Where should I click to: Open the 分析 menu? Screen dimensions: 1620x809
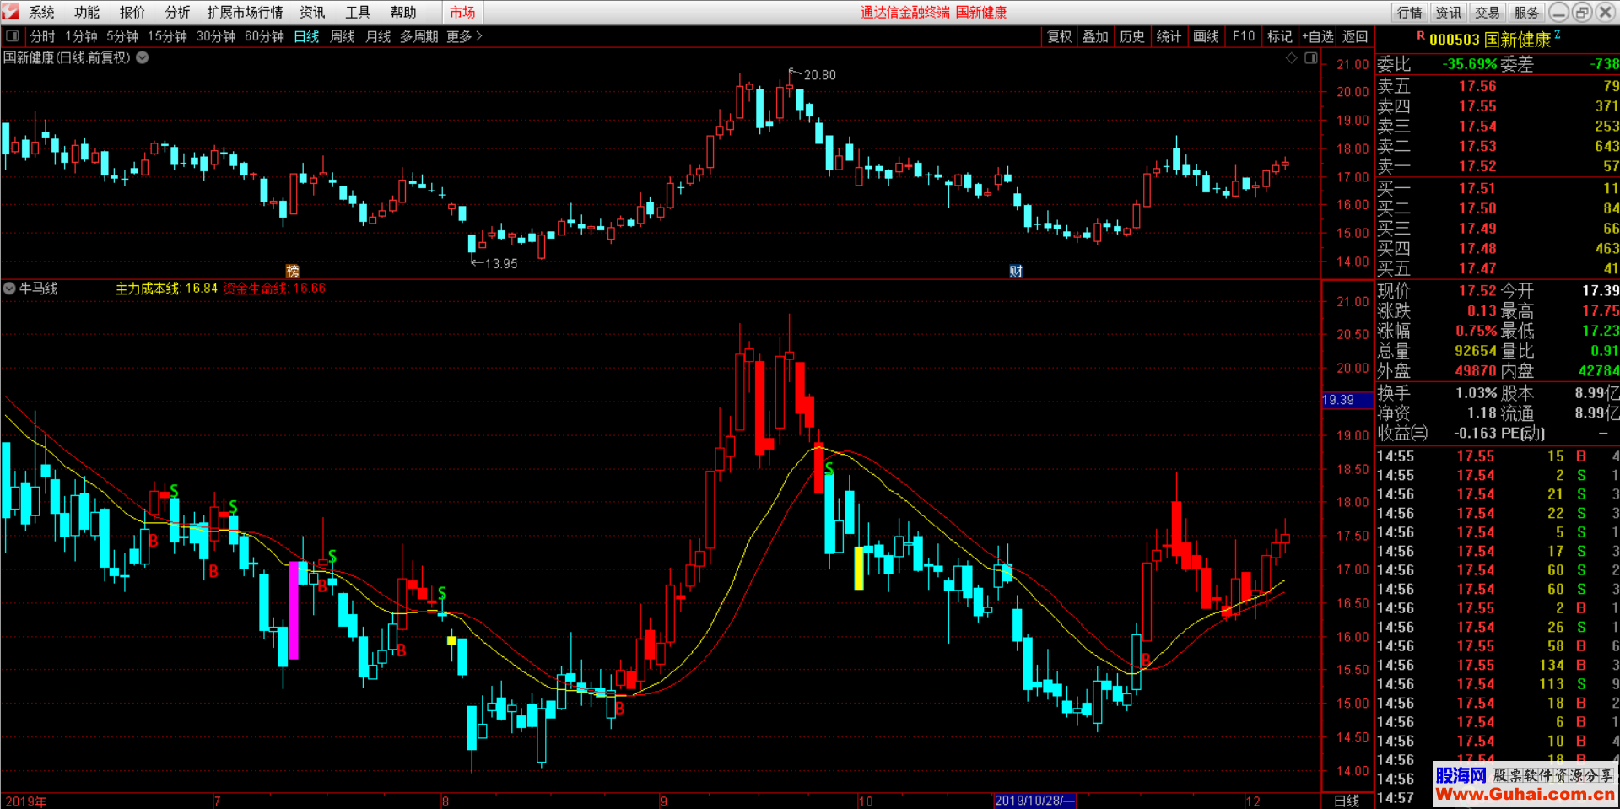177,12
